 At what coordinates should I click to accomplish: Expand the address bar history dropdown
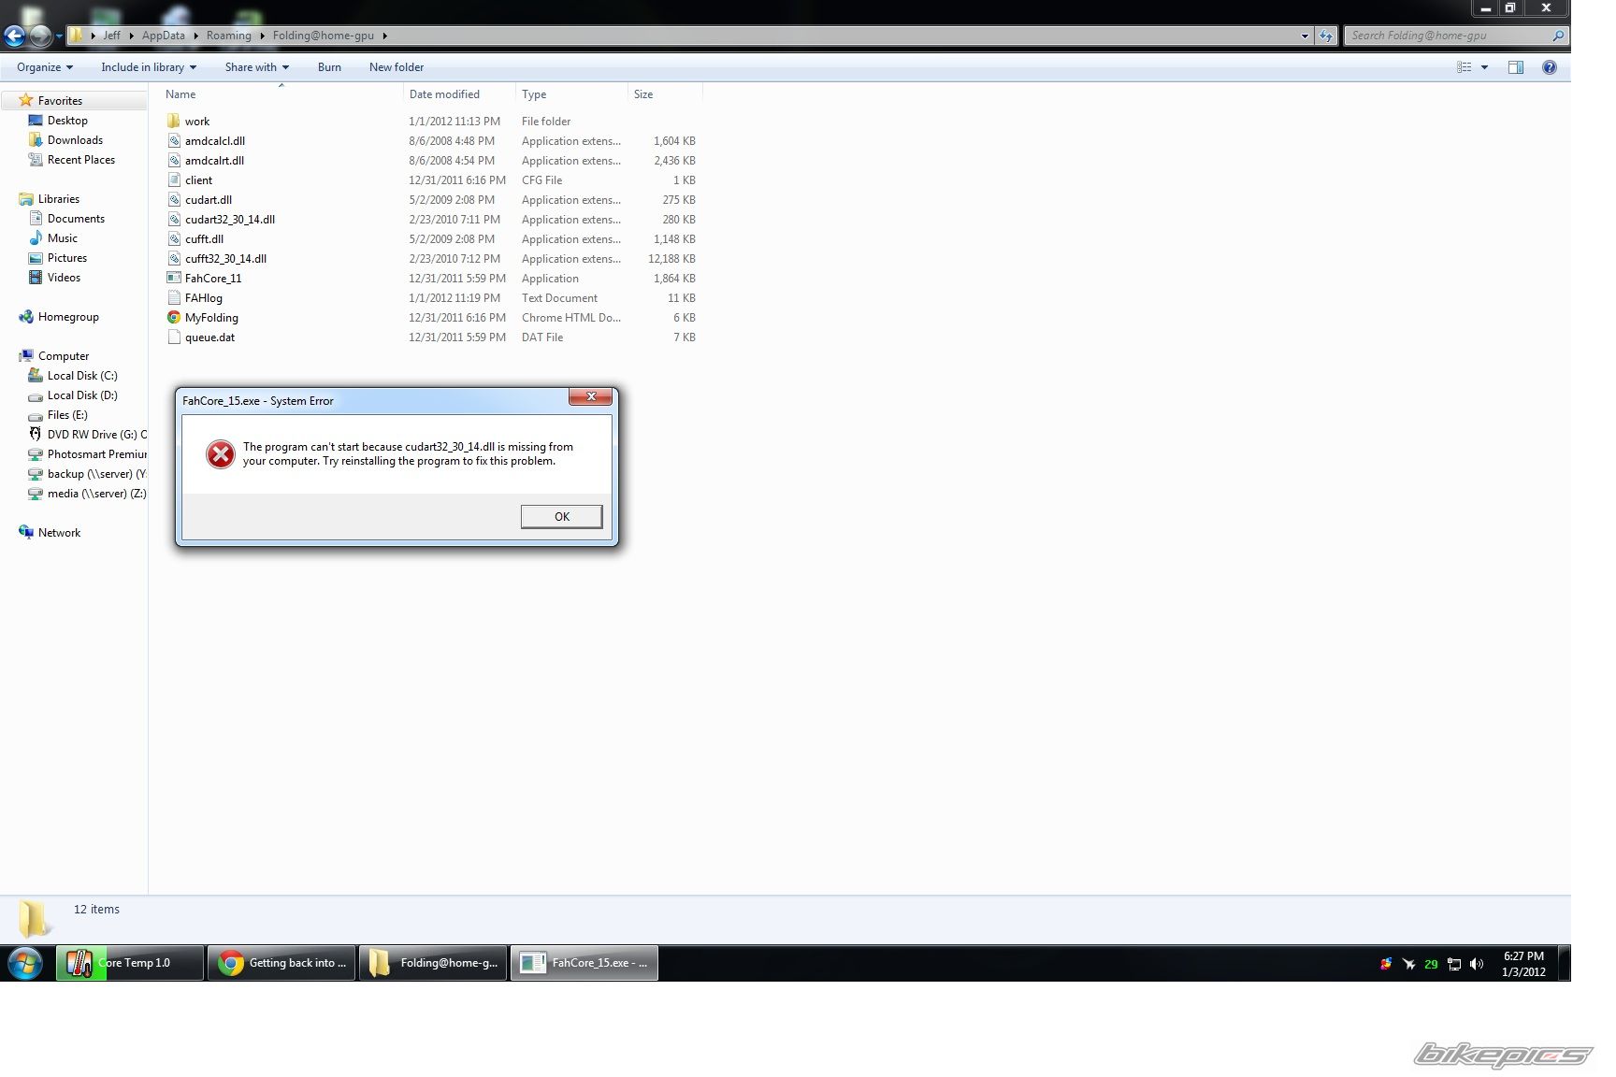click(1305, 36)
